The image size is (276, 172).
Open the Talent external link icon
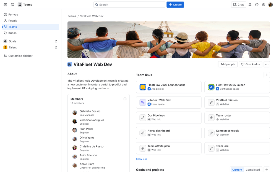(x=56, y=47)
